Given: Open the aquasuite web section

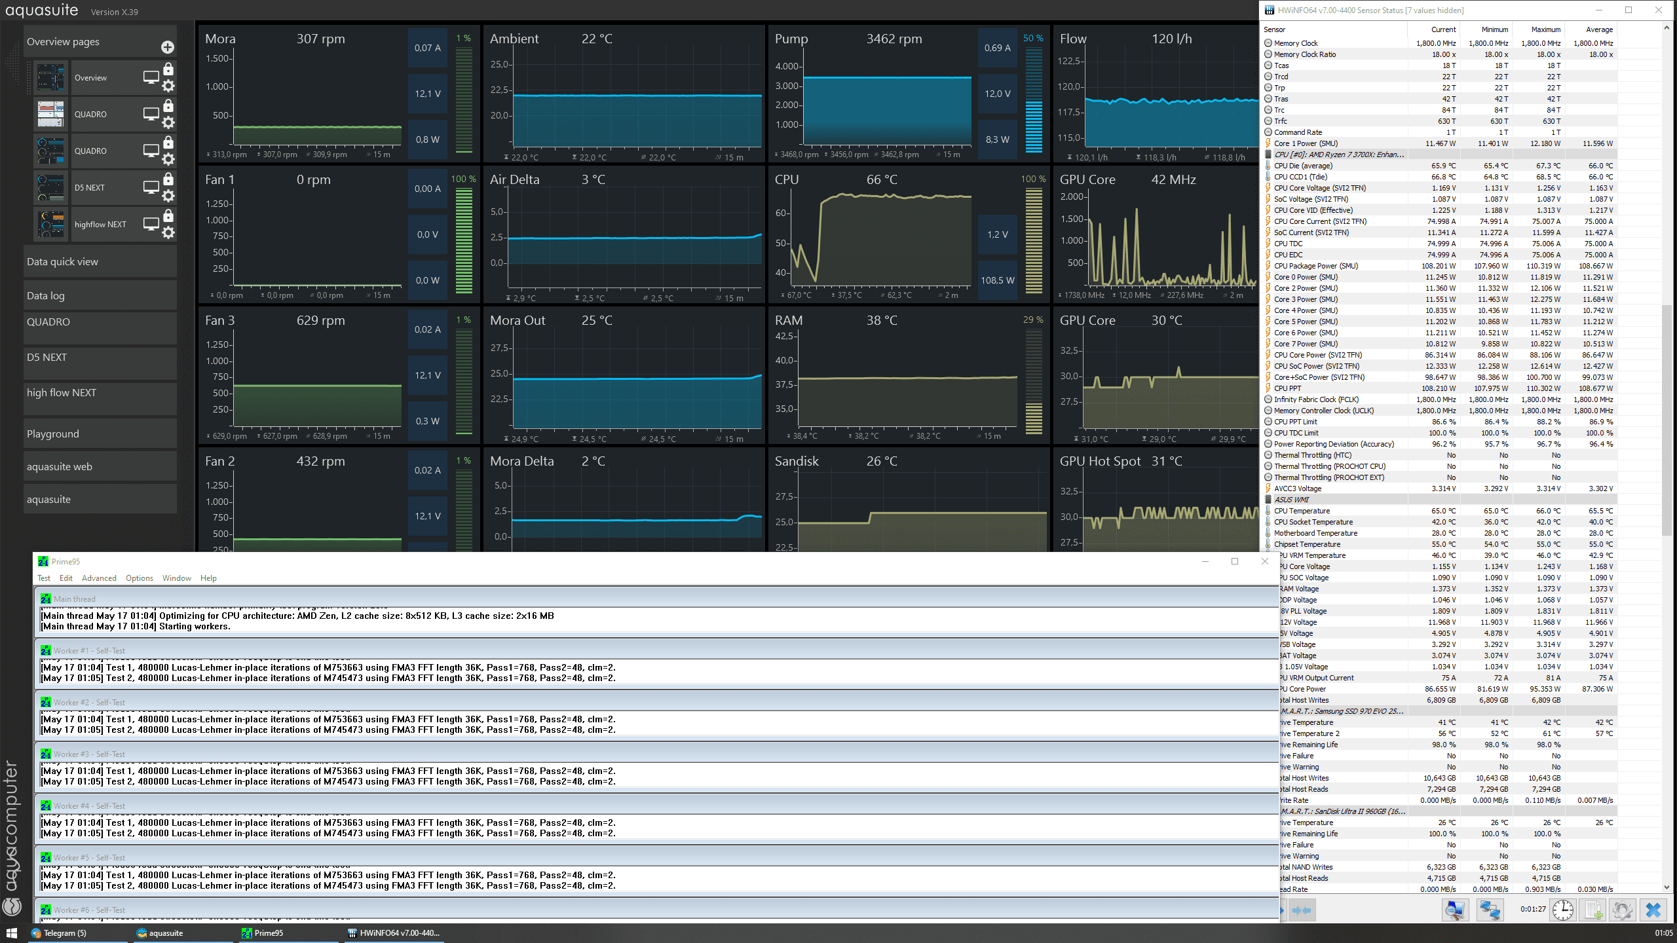Looking at the screenshot, I should 100,466.
